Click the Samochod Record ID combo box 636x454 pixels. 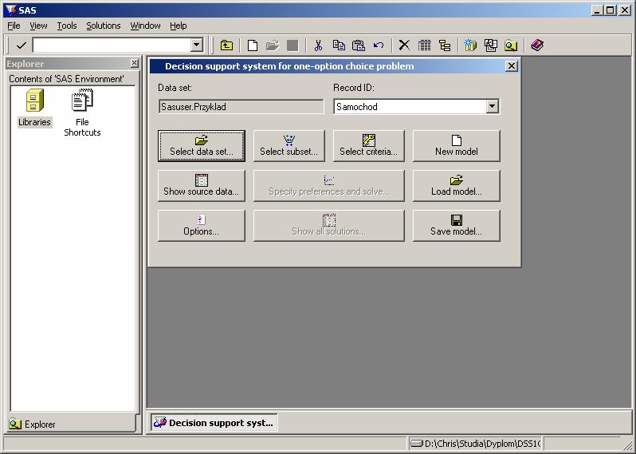click(416, 106)
